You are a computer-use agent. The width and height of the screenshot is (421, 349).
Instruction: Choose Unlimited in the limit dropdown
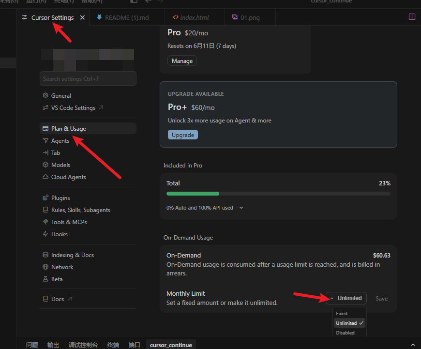(349, 323)
